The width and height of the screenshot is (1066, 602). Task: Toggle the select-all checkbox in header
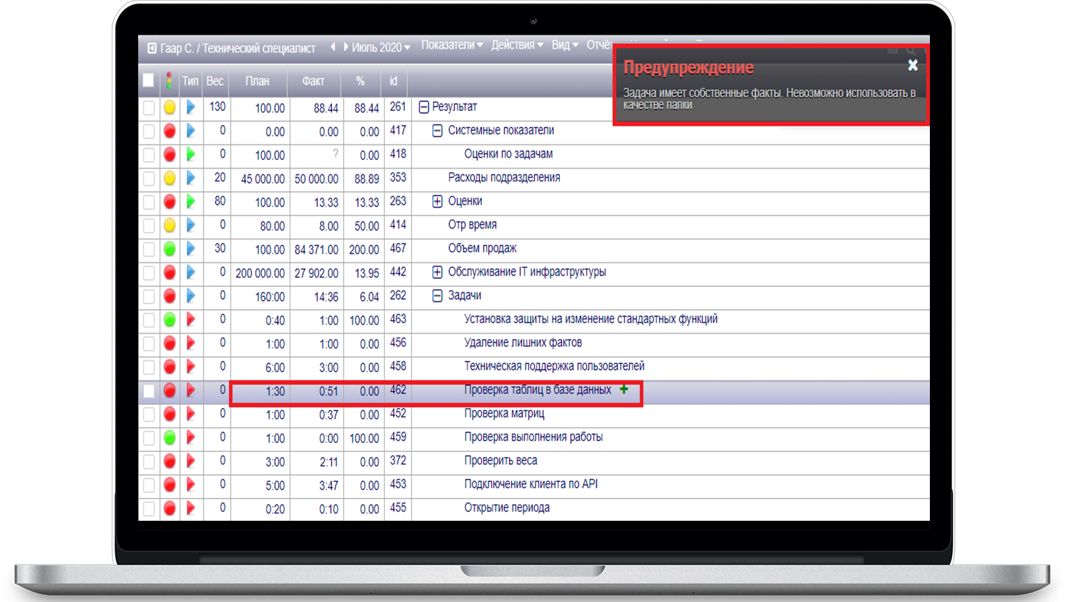click(149, 81)
